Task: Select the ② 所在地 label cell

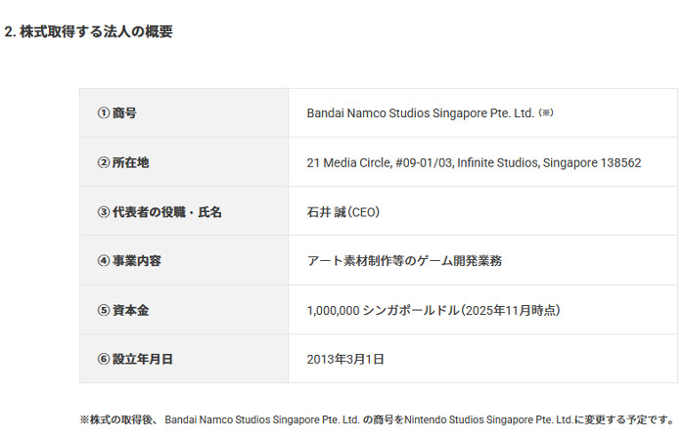Action: coord(123,162)
